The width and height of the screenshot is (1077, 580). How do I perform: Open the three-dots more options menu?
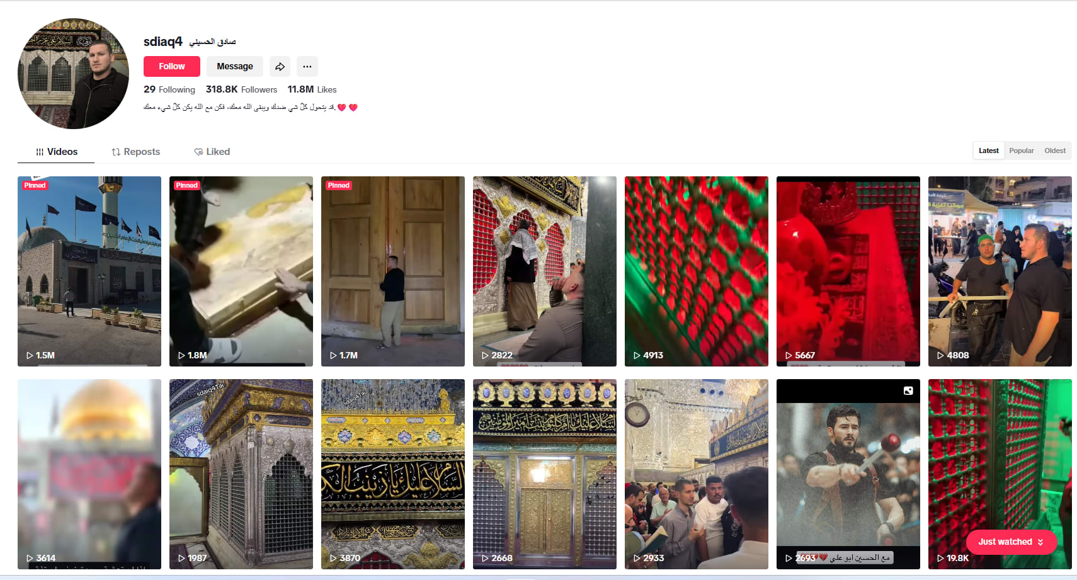(307, 66)
